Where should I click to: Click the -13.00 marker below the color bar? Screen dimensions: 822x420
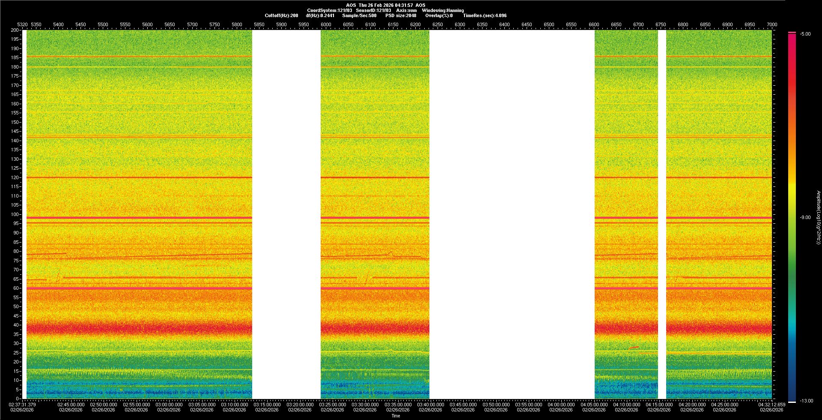tap(807, 401)
